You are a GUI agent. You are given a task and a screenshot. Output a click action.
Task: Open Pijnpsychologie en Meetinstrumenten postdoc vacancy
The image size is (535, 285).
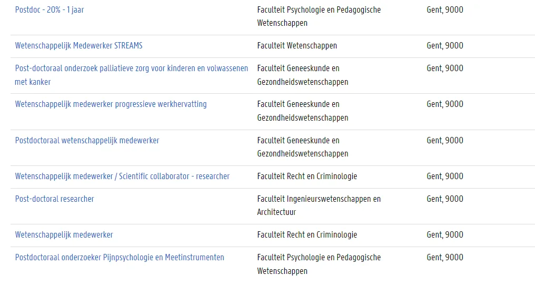(x=120, y=258)
